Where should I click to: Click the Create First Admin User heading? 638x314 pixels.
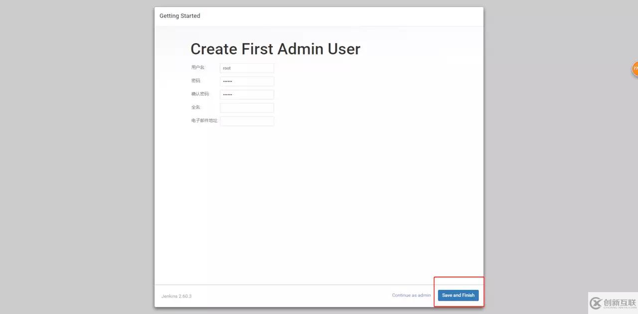tap(275, 49)
